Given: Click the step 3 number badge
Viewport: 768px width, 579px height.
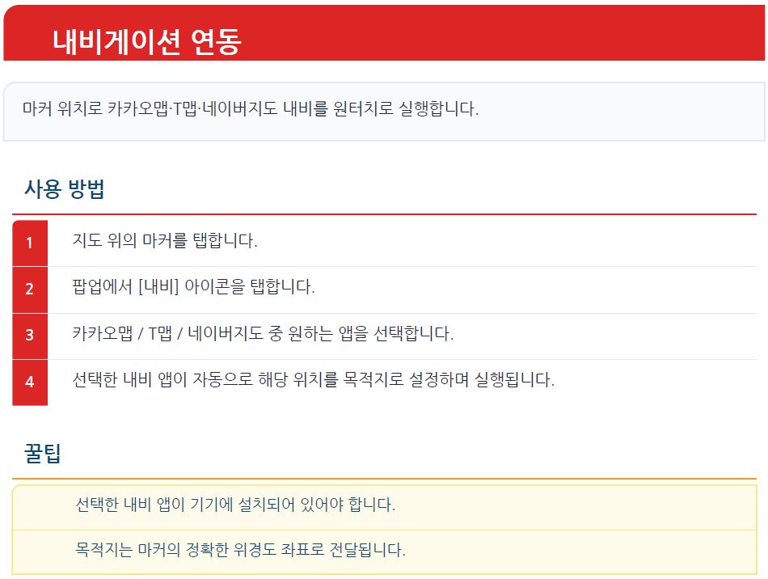Looking at the screenshot, I should 30,335.
